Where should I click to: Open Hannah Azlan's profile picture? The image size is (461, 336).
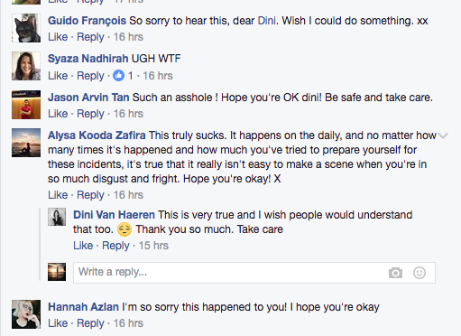26,314
